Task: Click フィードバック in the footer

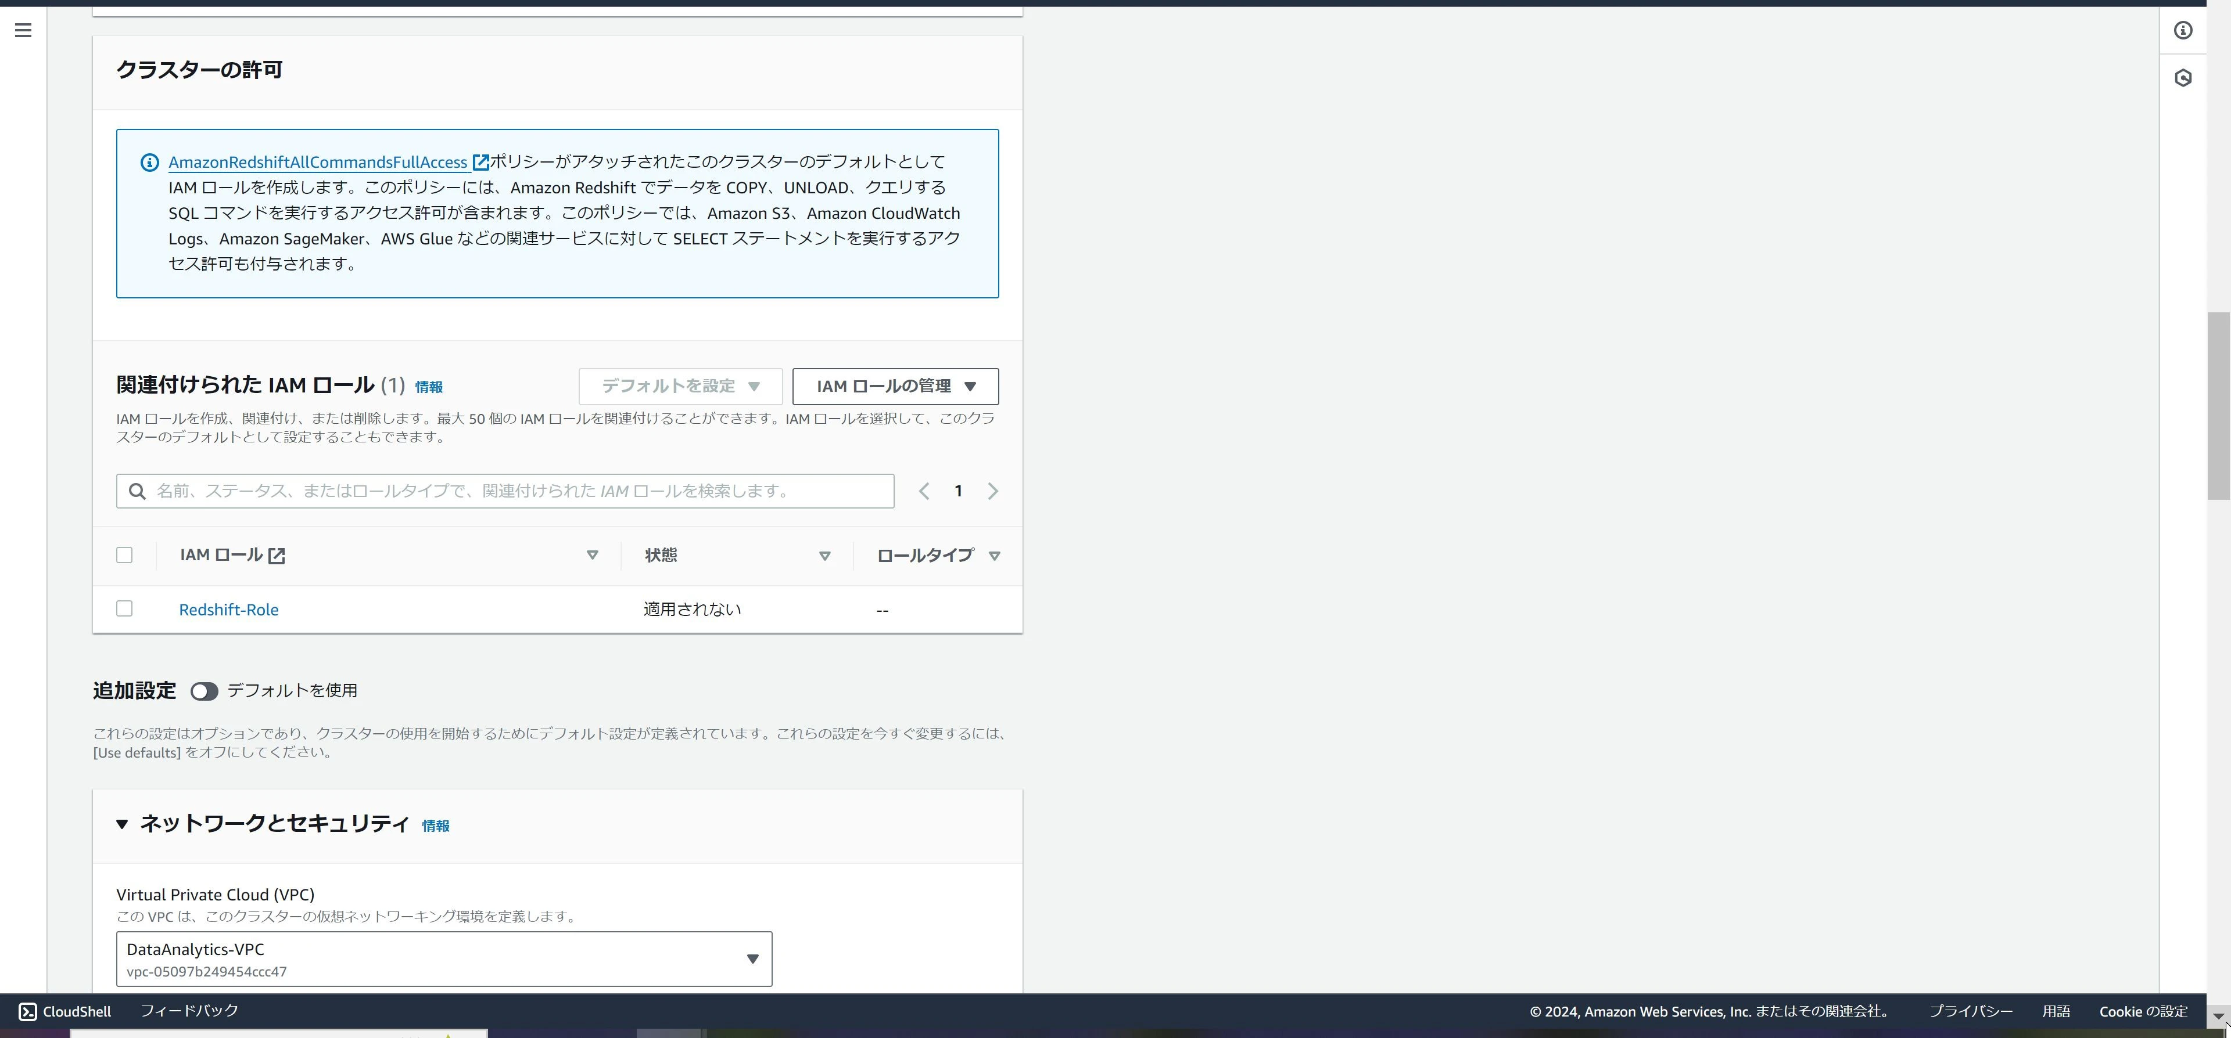Action: [189, 1010]
